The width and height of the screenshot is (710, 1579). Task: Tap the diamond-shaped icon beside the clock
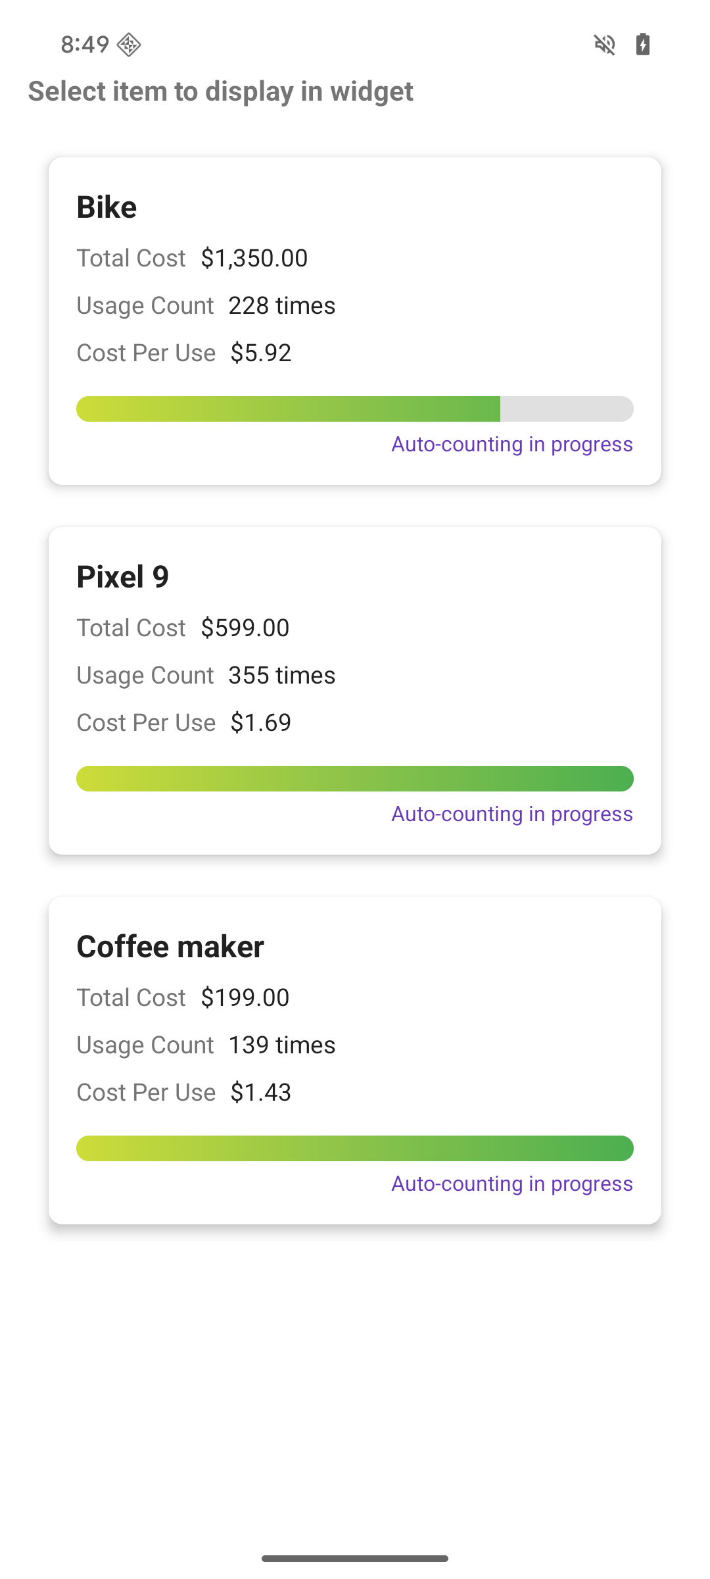tap(129, 45)
